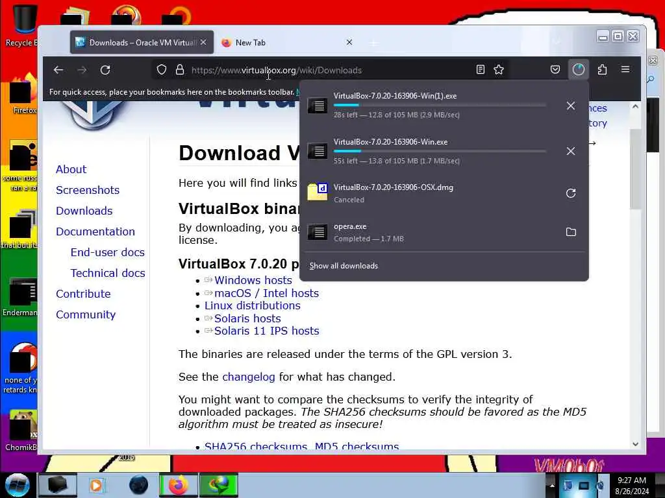665x498 pixels.
Task: Cancel the VirtualBox-7.0.20-163906-Win.exe download
Action: pos(571,151)
